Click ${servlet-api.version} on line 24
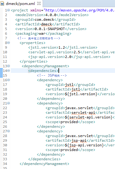Viewport: 115px width, 169px height. point(89,117)
